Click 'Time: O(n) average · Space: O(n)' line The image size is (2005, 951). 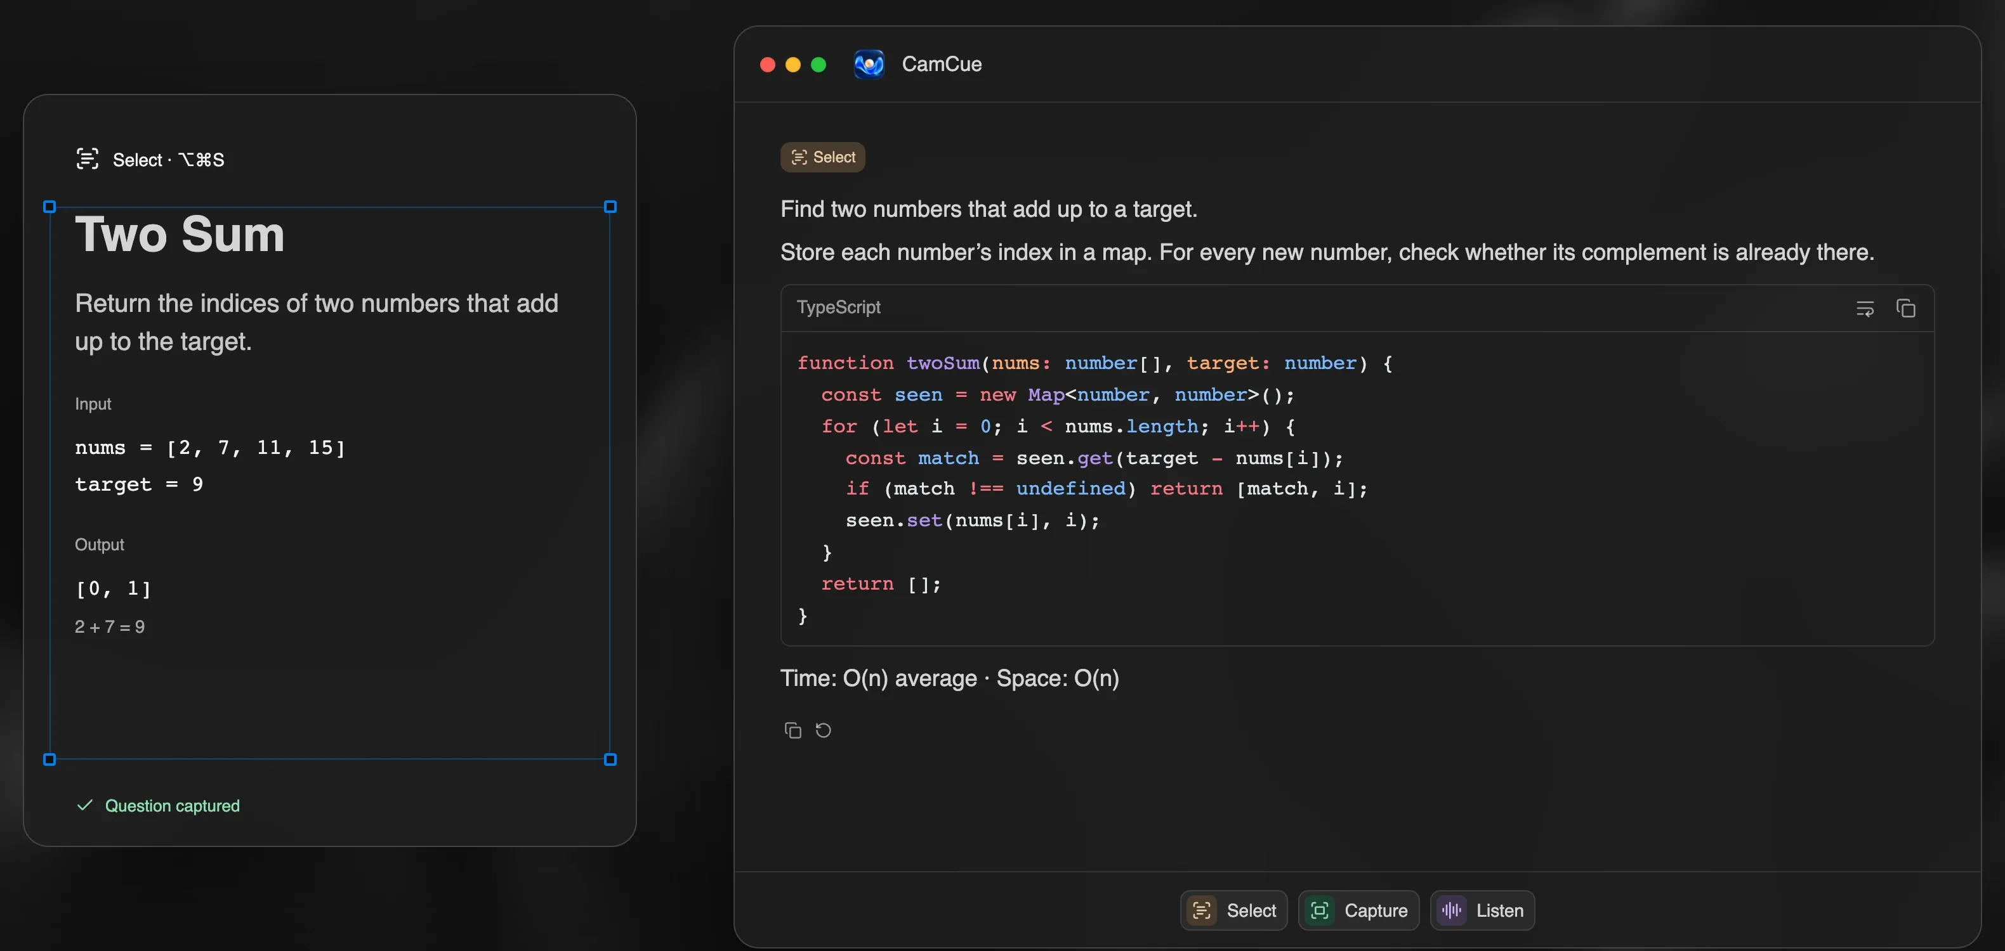(x=950, y=678)
